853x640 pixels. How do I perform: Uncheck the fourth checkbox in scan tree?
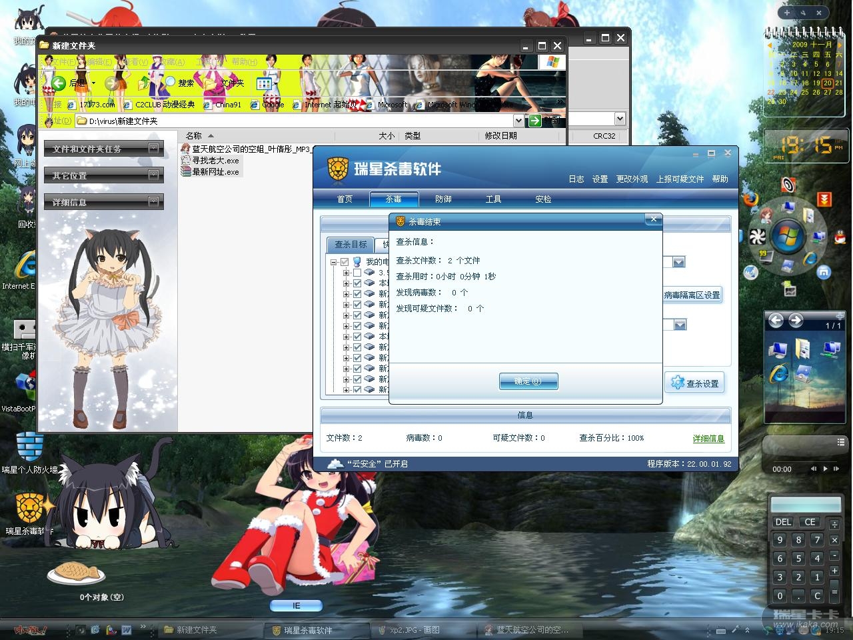[357, 294]
